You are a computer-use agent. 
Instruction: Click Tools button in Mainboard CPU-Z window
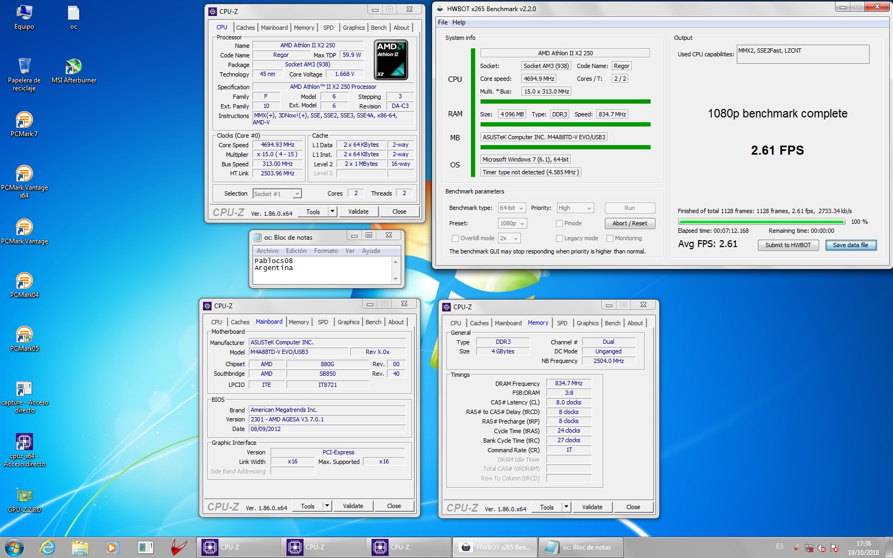pyautogui.click(x=307, y=506)
